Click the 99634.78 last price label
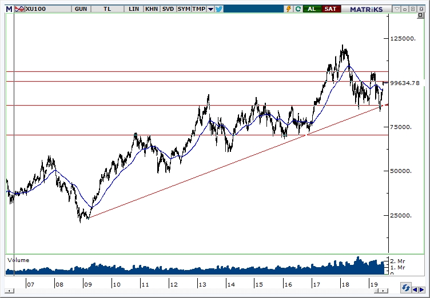This screenshot has height=298, width=430. click(405, 83)
